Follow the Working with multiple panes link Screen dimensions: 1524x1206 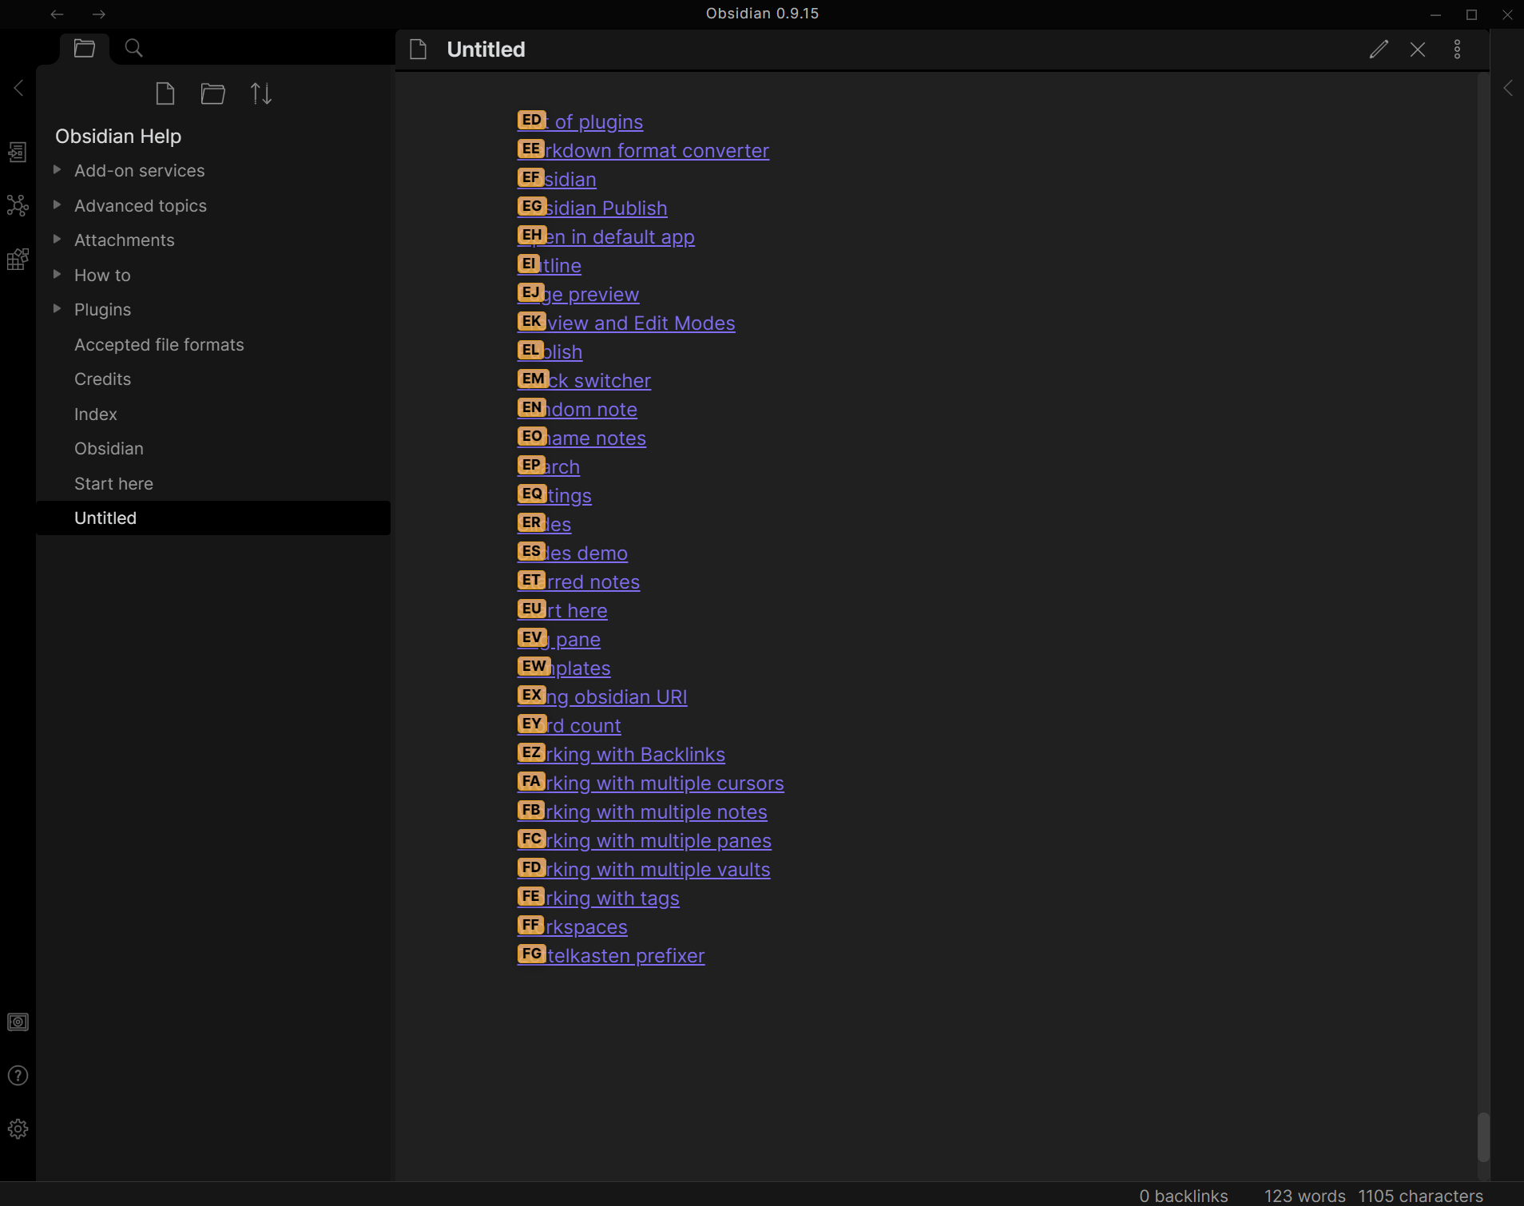click(644, 840)
